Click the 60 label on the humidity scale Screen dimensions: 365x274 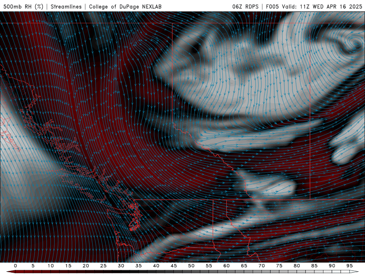[226, 266]
